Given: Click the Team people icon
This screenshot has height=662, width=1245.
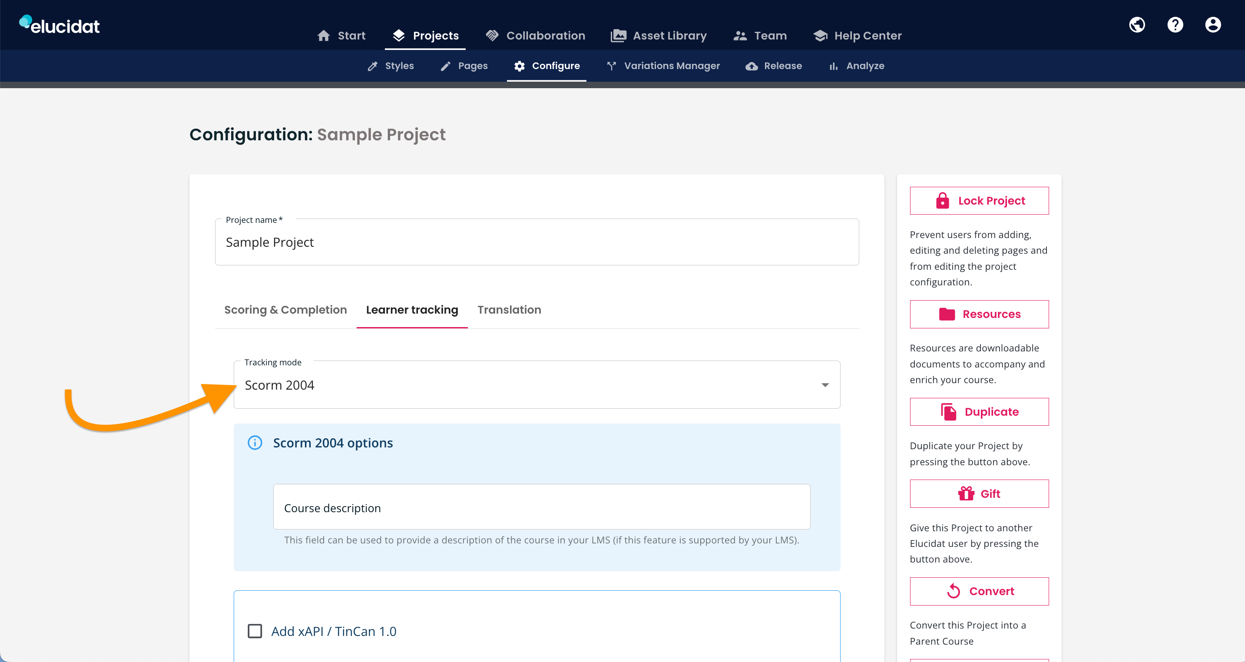Looking at the screenshot, I should (x=740, y=36).
